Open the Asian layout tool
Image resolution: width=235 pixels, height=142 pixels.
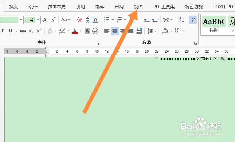click(x=168, y=20)
